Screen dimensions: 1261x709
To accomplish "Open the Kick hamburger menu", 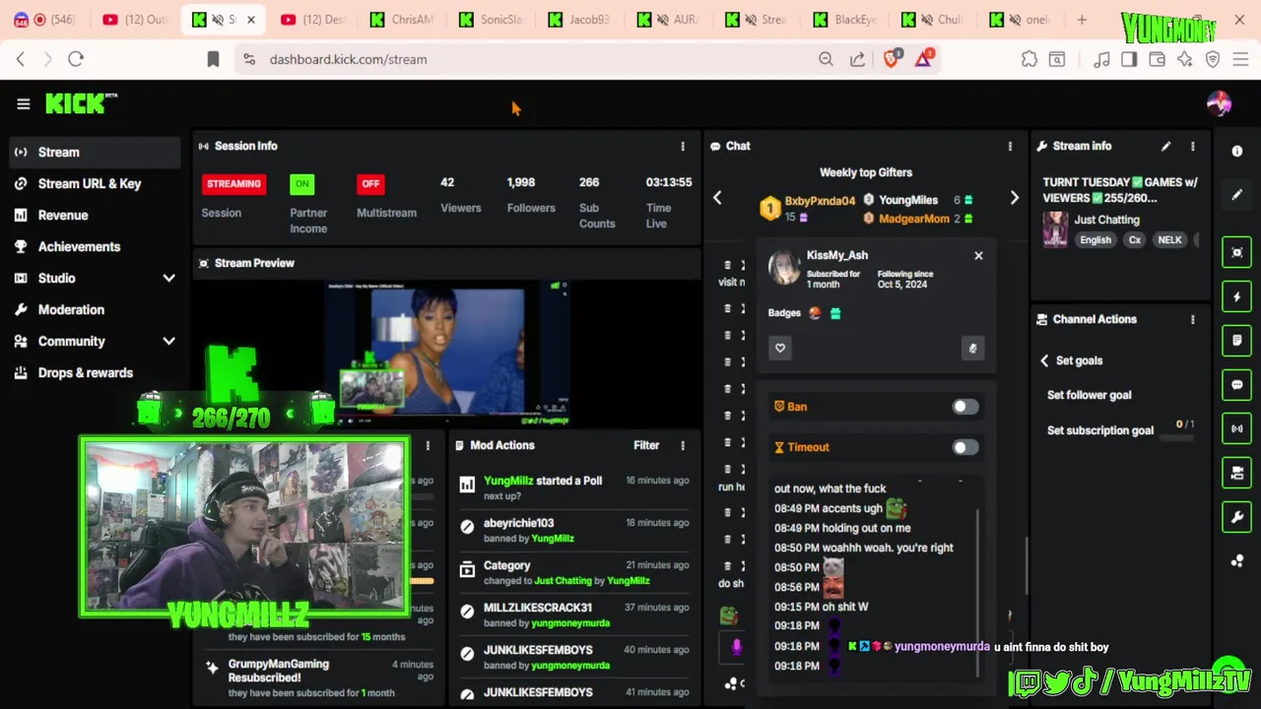I will (x=23, y=103).
